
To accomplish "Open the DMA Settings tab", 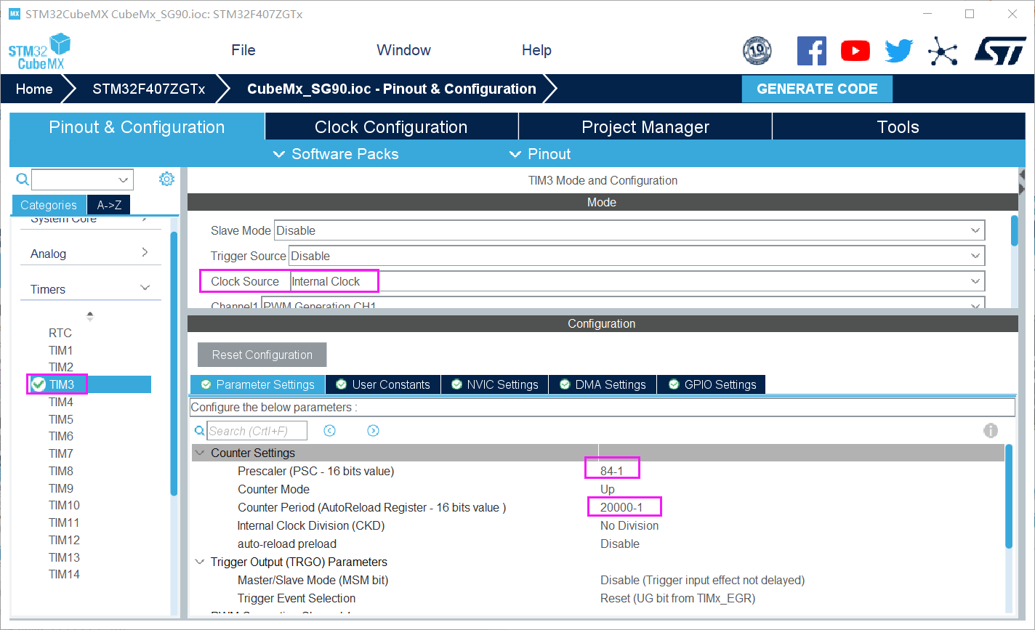I will [x=603, y=384].
